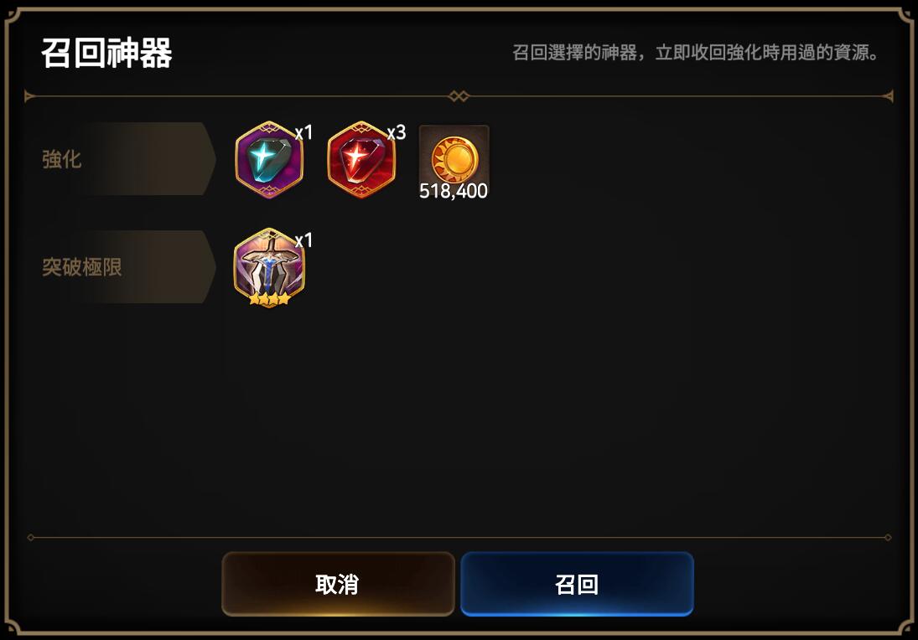Select the 強化 row label
The image size is (918, 640).
[x=61, y=159]
